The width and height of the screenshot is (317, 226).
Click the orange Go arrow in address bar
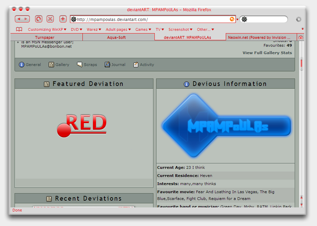[x=232, y=19]
